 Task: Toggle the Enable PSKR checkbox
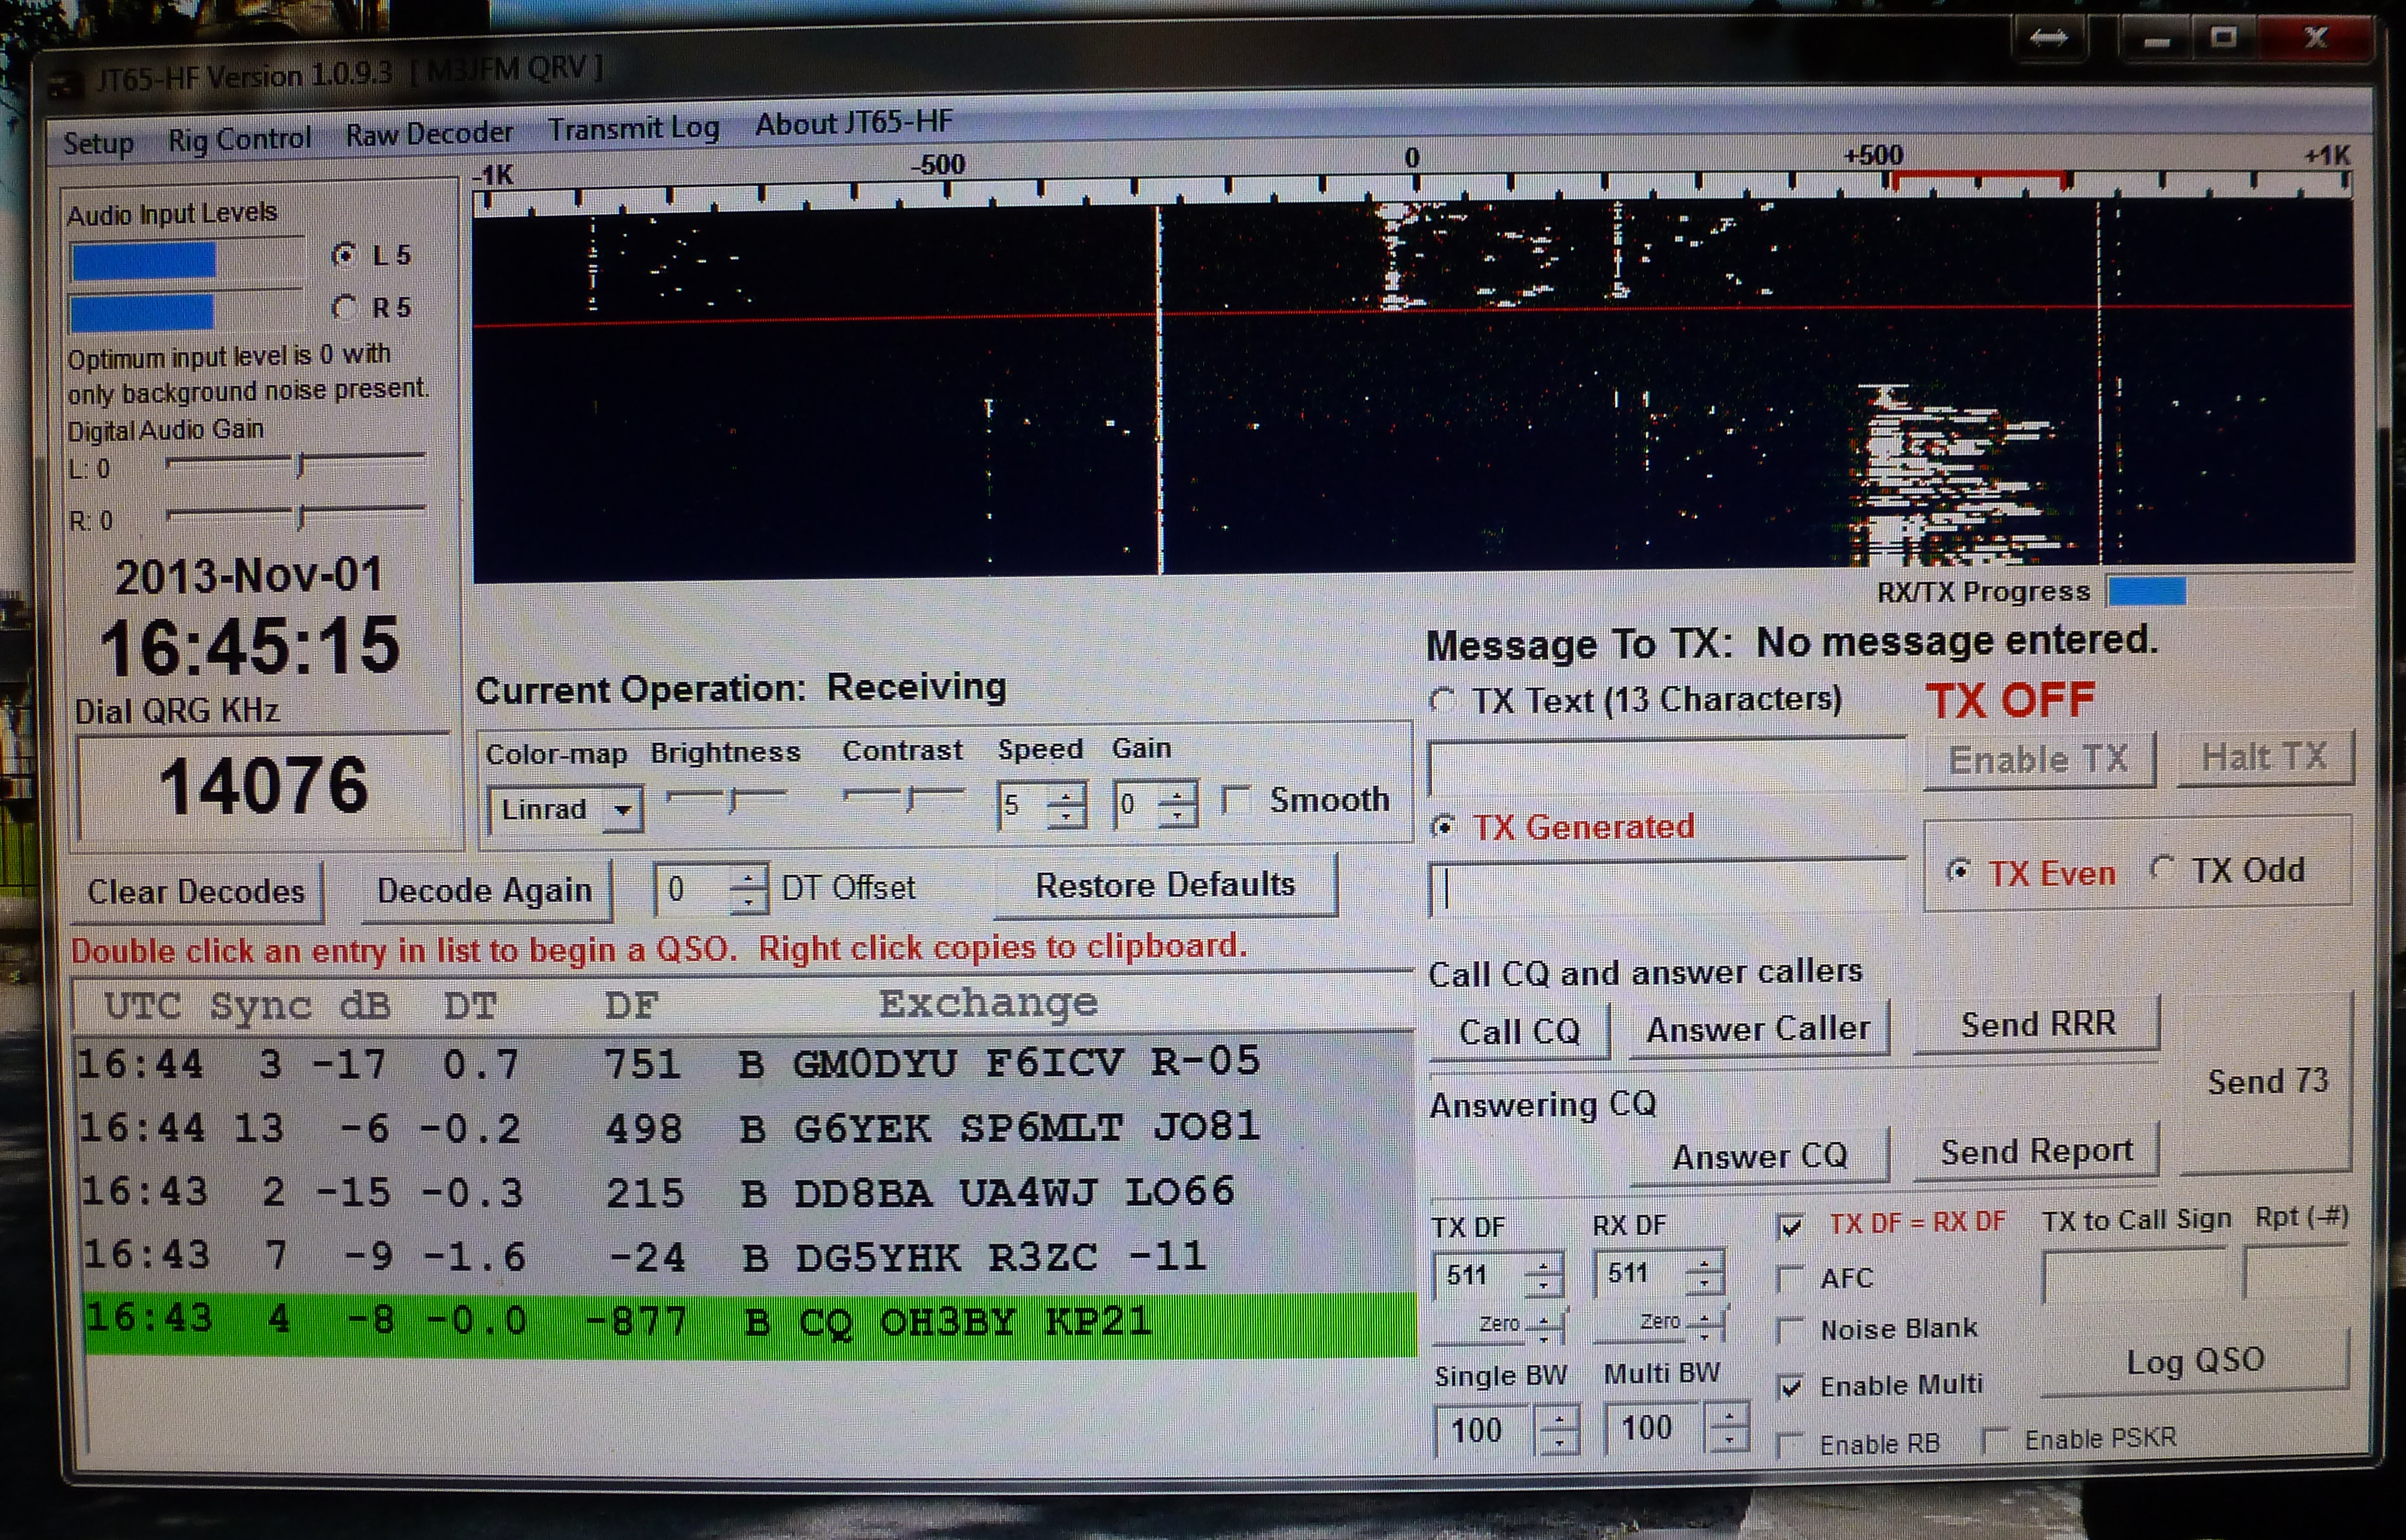[x=1995, y=1440]
